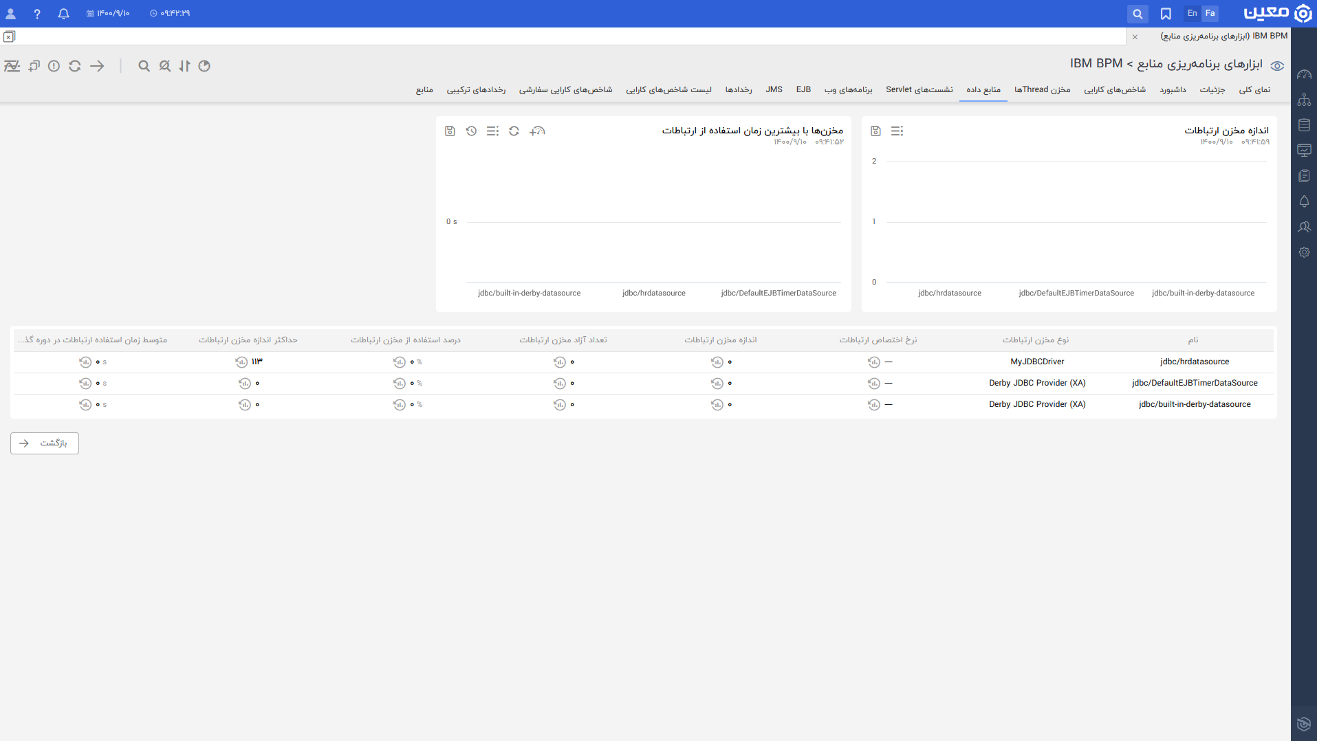The height and width of the screenshot is (741, 1317).
Task: Open the رخدادهای ترکیبی tab
Action: tap(476, 90)
